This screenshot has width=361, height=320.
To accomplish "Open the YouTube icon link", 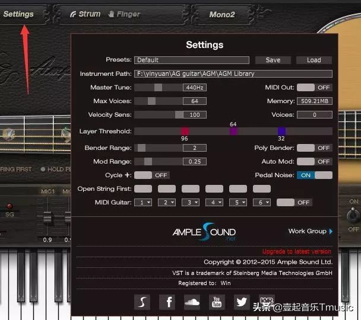I will pyautogui.click(x=217, y=302).
